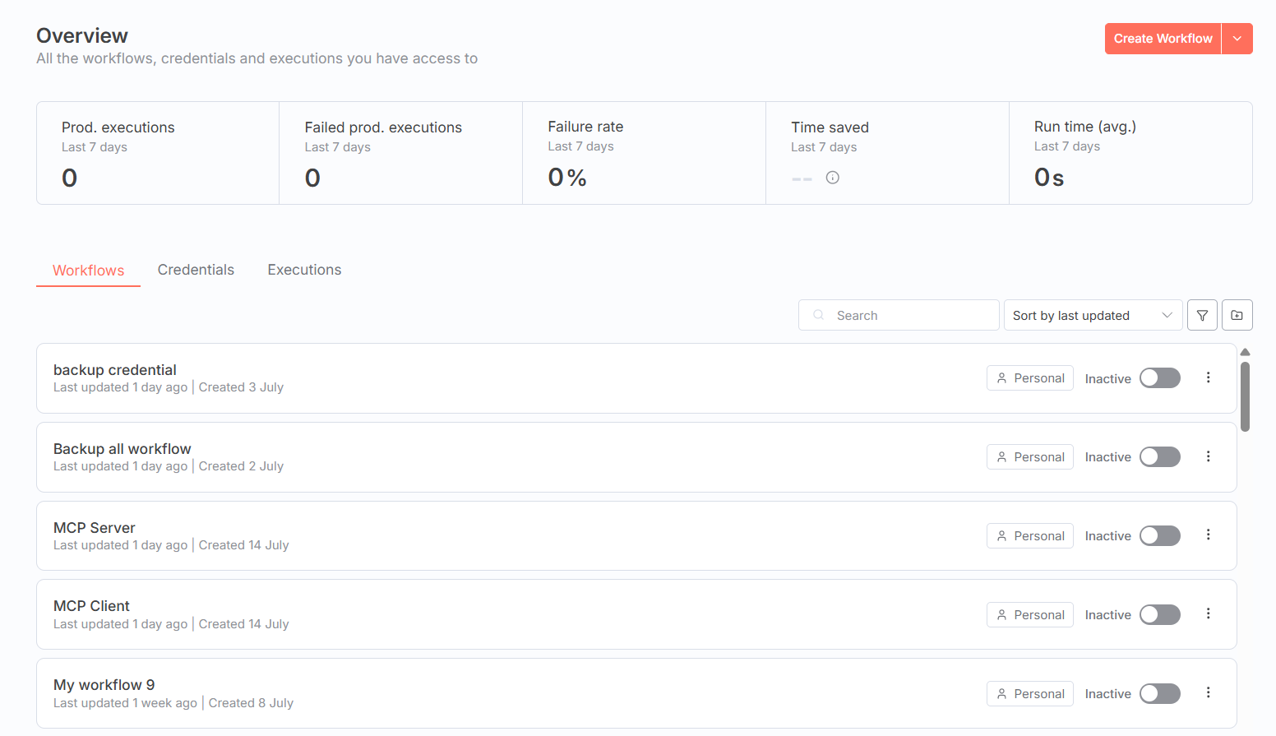Click Personal badge on MCP Client
The image size is (1276, 736).
click(x=1030, y=614)
